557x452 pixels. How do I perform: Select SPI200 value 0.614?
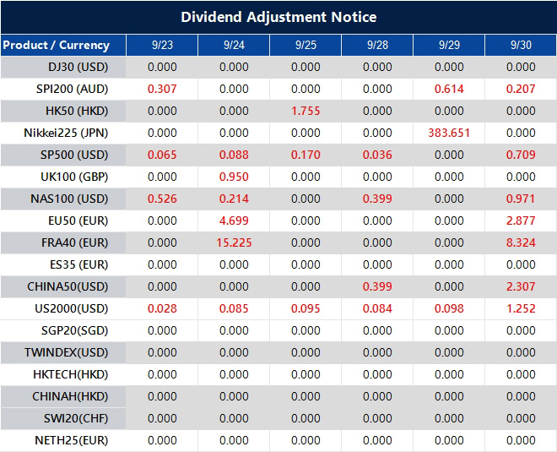pyautogui.click(x=449, y=89)
